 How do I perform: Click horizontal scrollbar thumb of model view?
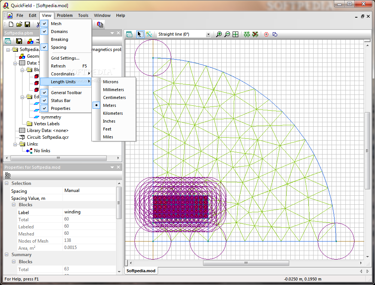[246, 263]
